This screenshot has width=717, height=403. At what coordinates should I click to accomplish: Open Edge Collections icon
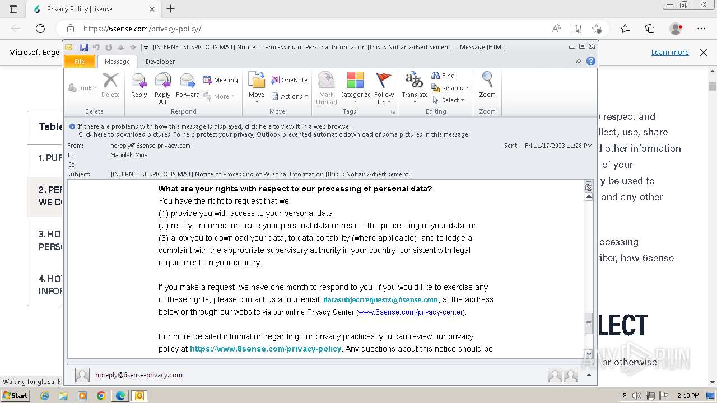coord(650,29)
